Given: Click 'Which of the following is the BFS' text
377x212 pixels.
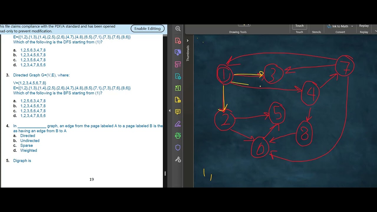Looking at the screenshot, I should click(58, 93).
